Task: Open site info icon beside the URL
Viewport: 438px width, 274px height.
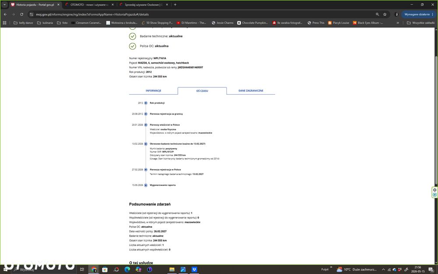Action: point(31,14)
